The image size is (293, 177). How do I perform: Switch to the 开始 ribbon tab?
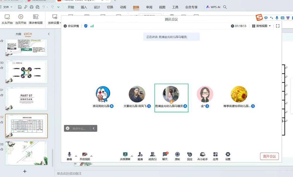71,7
